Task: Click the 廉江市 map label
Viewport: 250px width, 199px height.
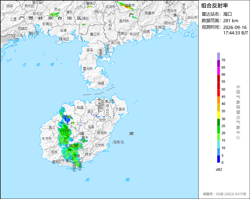Action: 95,34
